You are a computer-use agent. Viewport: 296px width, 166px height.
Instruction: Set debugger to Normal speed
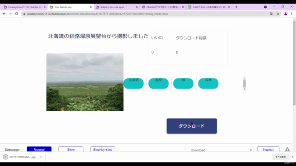[39, 149]
